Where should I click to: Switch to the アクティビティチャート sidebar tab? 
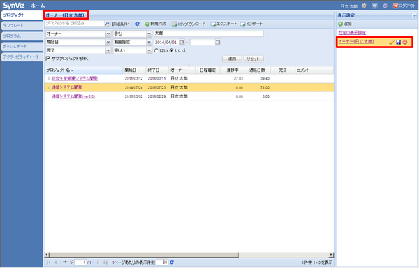22,57
